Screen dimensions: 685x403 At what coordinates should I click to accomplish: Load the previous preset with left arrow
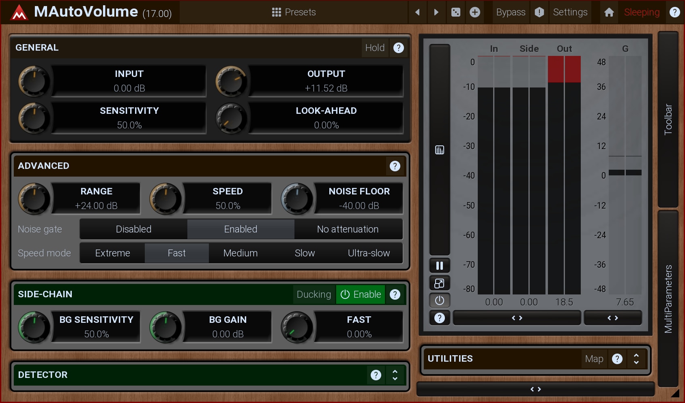417,12
